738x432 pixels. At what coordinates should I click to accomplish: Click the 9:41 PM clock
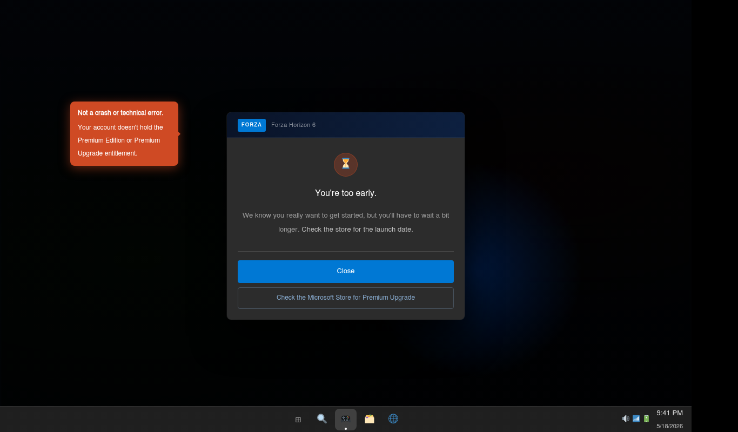point(670,413)
